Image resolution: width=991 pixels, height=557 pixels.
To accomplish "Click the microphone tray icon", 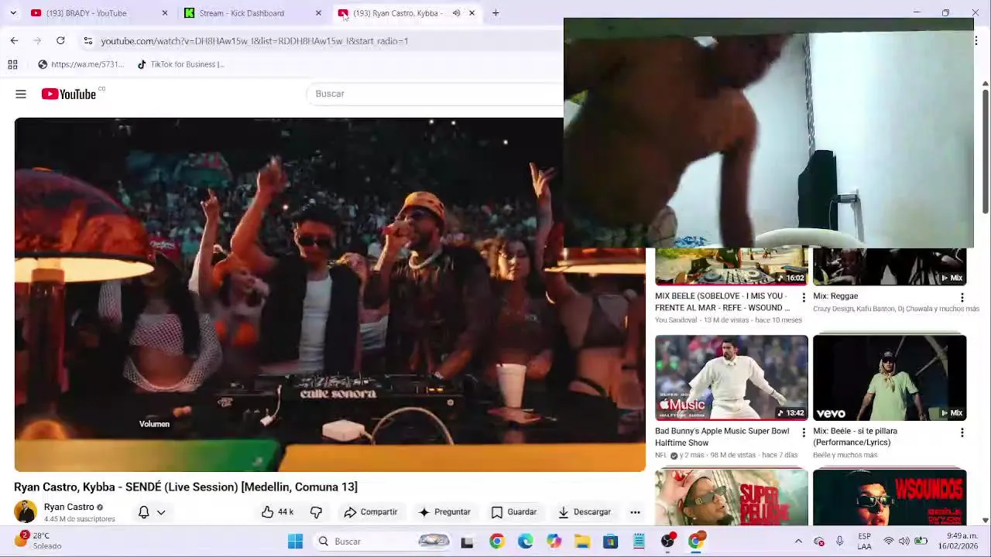I will (839, 542).
